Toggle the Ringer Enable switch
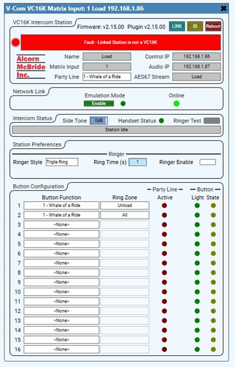Image resolution: width=235 pixels, height=367 pixels. [x=208, y=162]
